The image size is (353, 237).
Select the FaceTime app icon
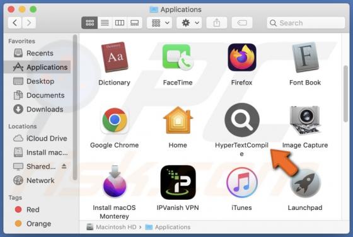pyautogui.click(x=178, y=57)
